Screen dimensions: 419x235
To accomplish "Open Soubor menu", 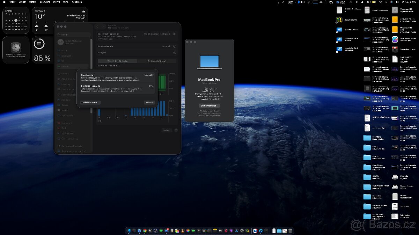I will pyautogui.click(x=22, y=2).
